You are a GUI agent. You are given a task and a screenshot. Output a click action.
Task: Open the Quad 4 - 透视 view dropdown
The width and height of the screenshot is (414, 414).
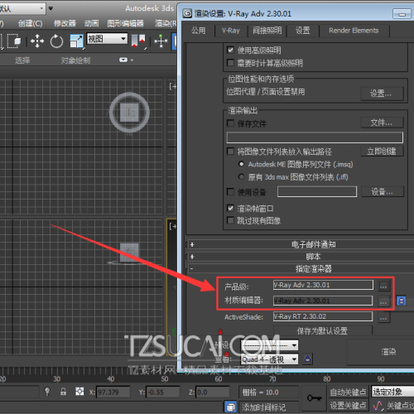tap(269, 359)
